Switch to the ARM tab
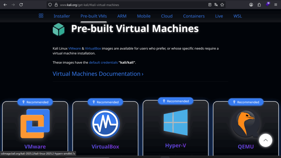 click(x=122, y=16)
